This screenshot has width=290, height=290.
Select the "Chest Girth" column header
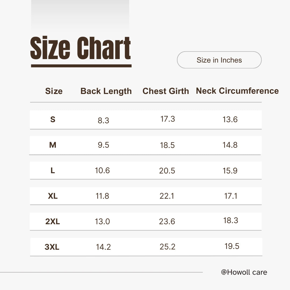[166, 91]
